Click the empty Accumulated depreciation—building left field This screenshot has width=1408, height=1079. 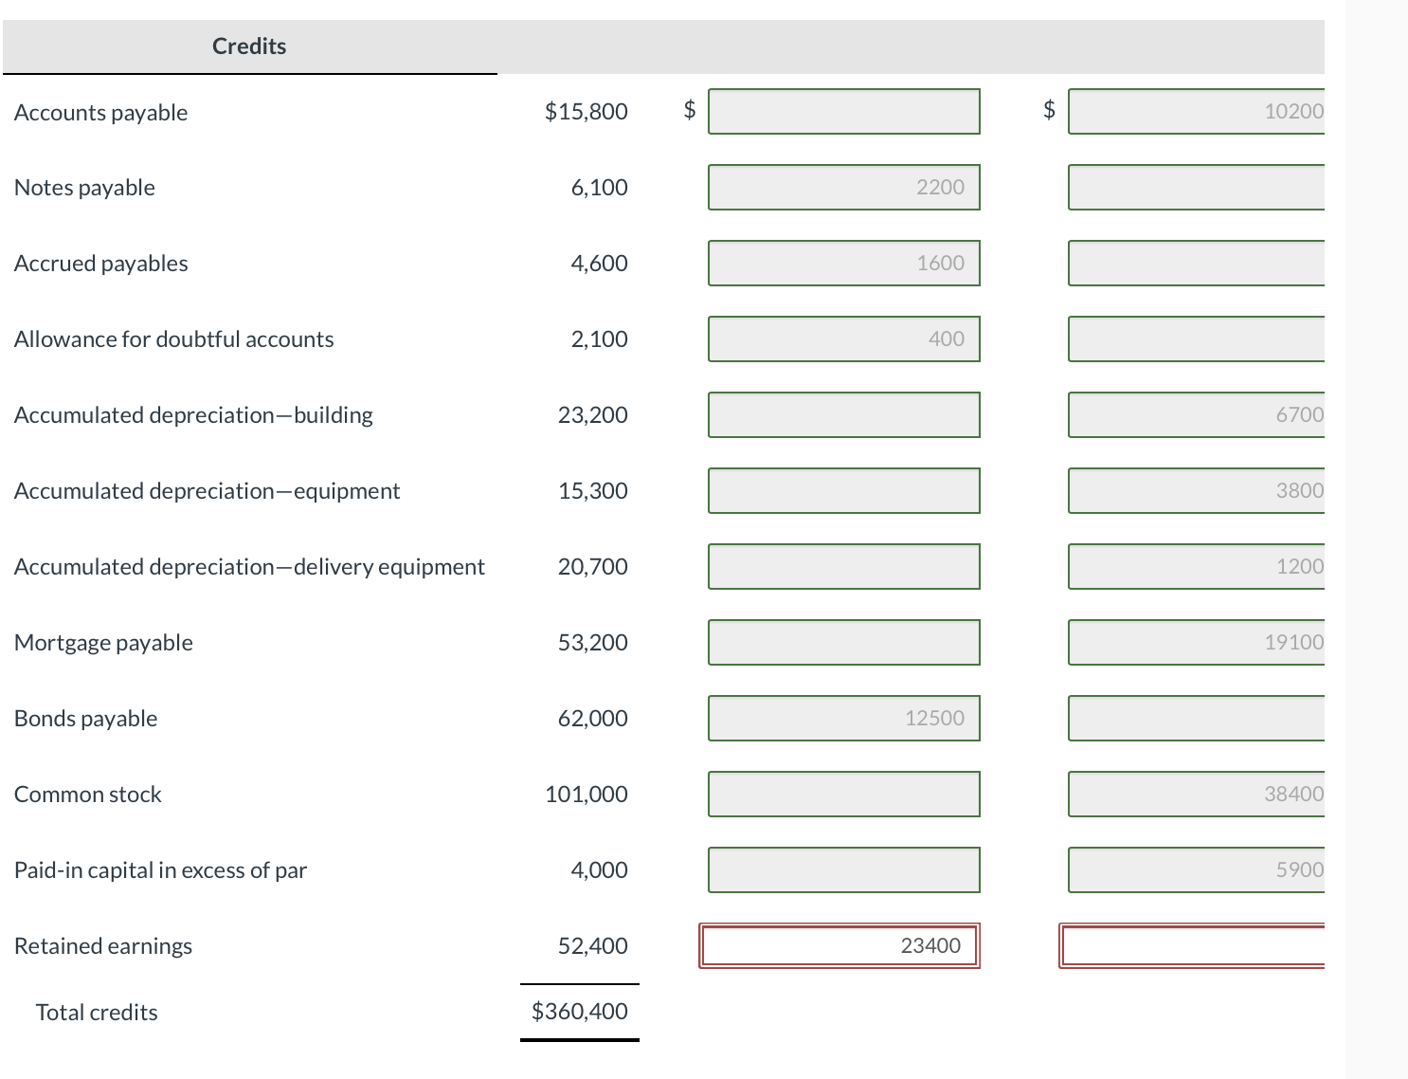[x=844, y=414]
